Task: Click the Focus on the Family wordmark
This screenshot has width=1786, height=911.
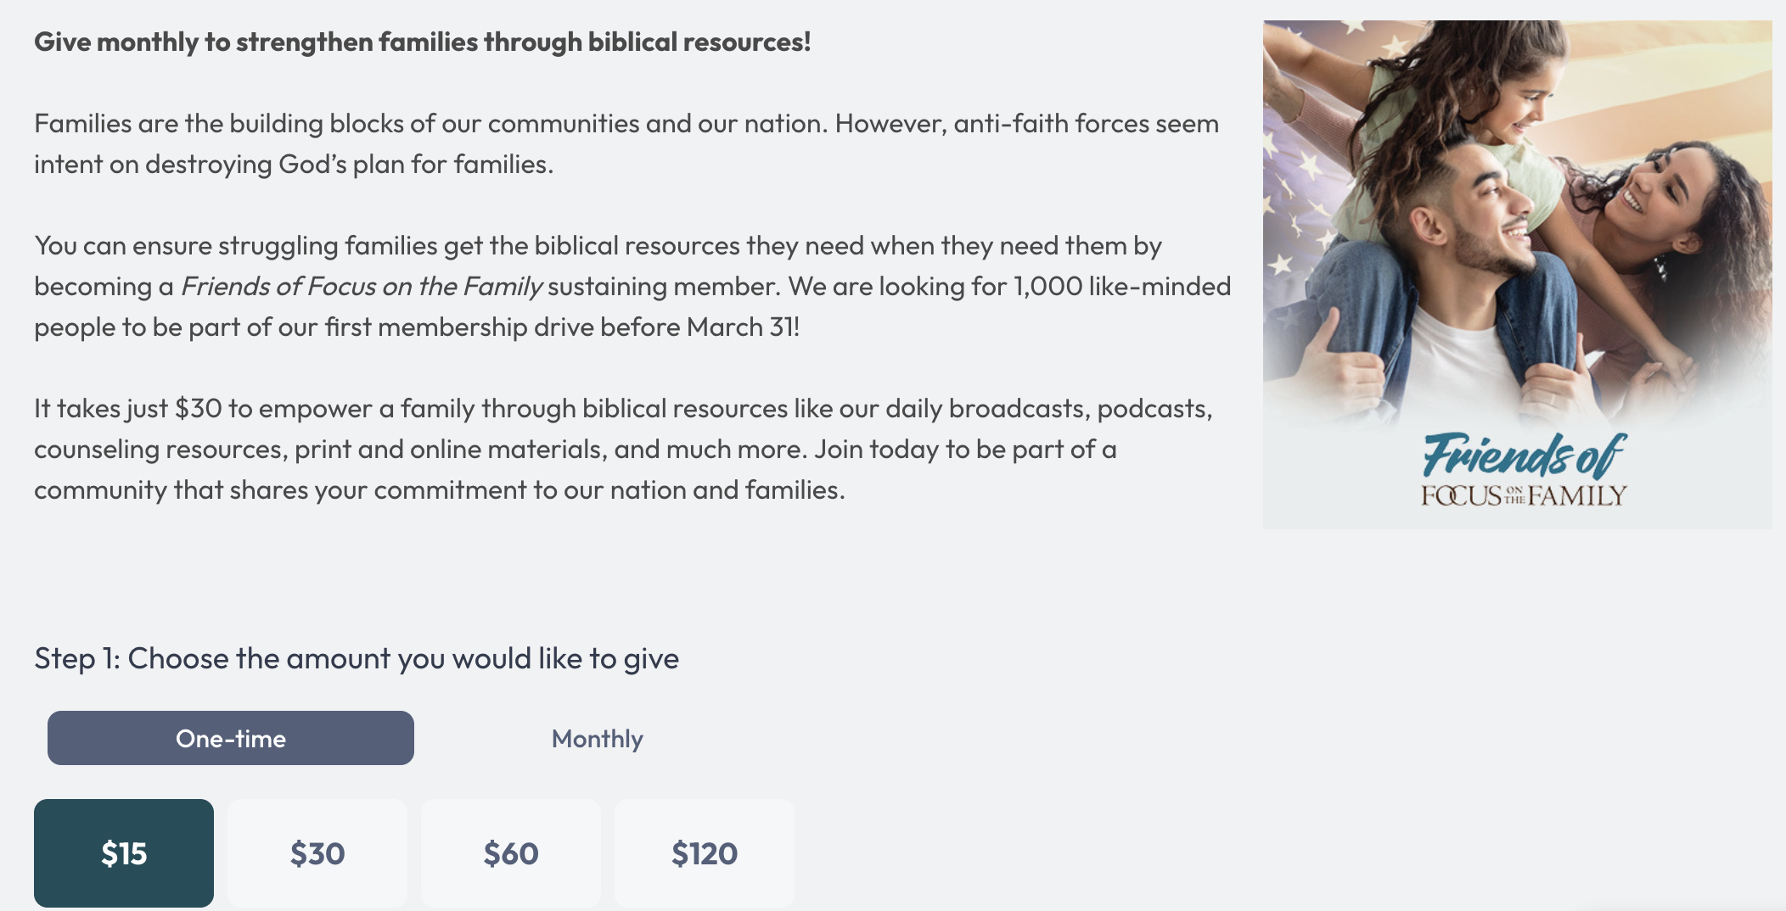Action: (x=1524, y=495)
